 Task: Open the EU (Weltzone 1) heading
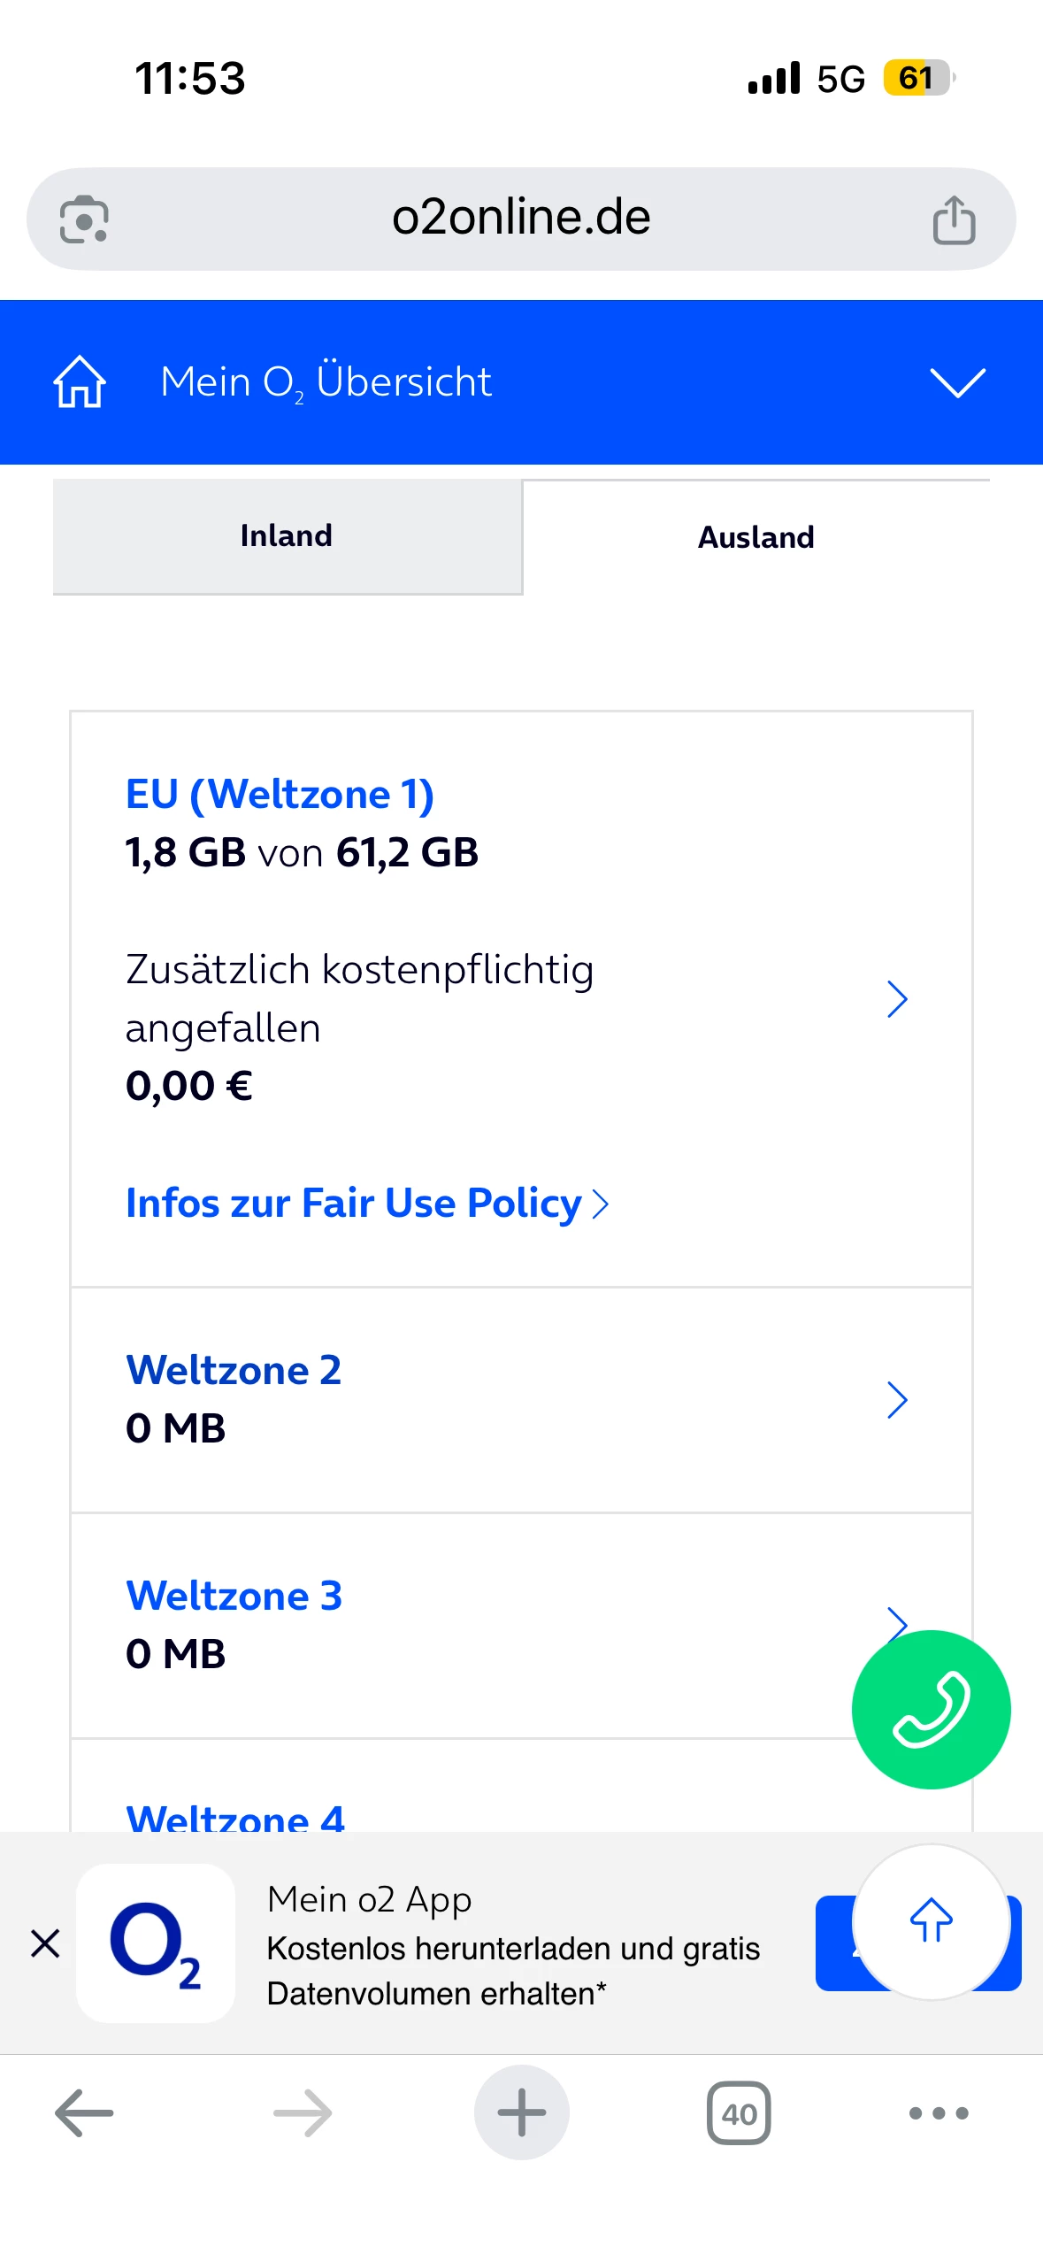tap(280, 794)
